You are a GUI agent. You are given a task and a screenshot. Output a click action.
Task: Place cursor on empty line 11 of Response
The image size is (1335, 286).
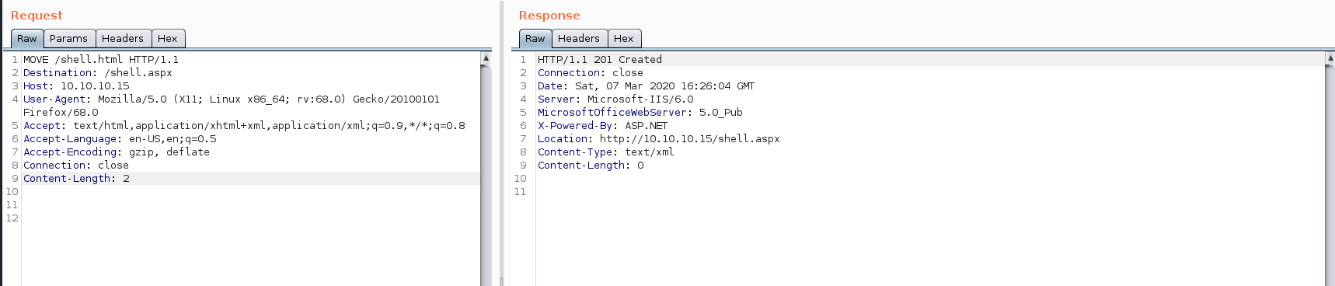(929, 192)
